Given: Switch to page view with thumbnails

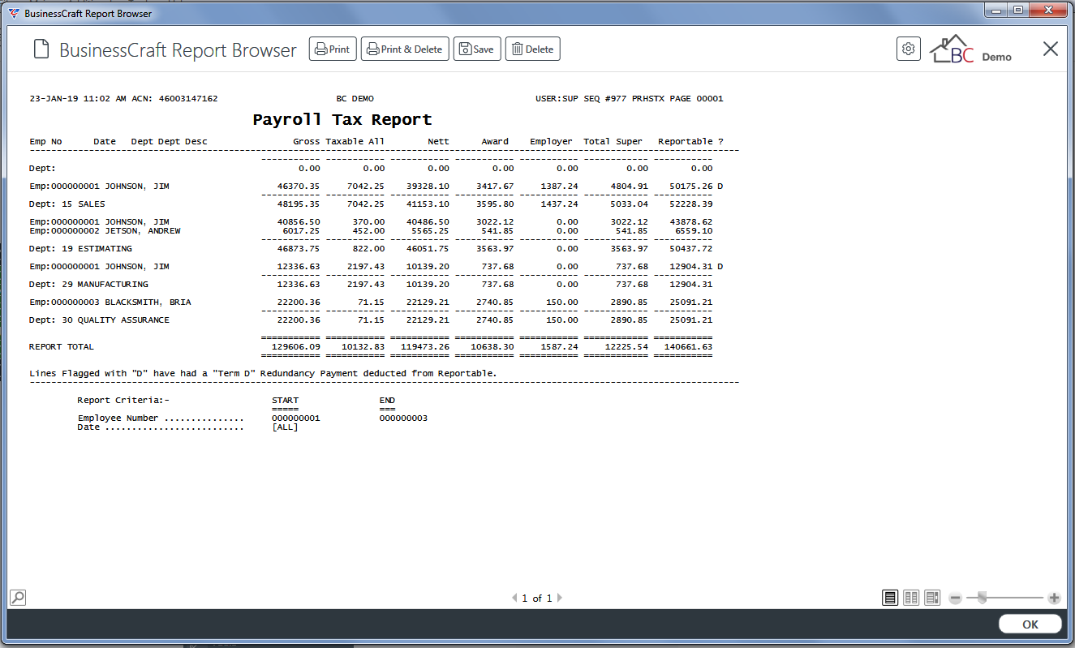Looking at the screenshot, I should 932,598.
